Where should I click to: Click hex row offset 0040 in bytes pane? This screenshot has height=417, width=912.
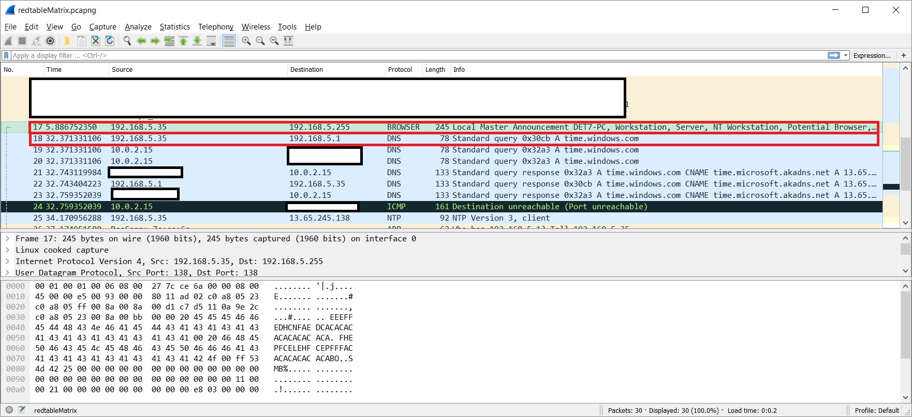[16, 328]
